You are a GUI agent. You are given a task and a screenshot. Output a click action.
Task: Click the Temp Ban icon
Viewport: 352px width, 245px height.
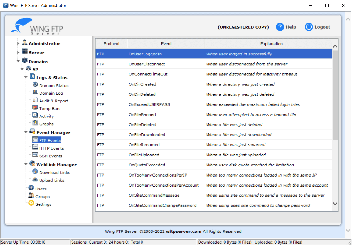pyautogui.click(x=35, y=108)
